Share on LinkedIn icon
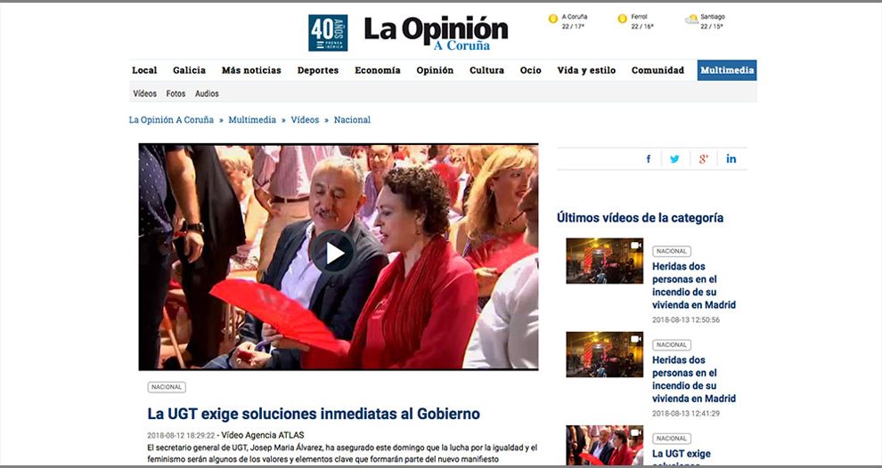 (x=731, y=159)
